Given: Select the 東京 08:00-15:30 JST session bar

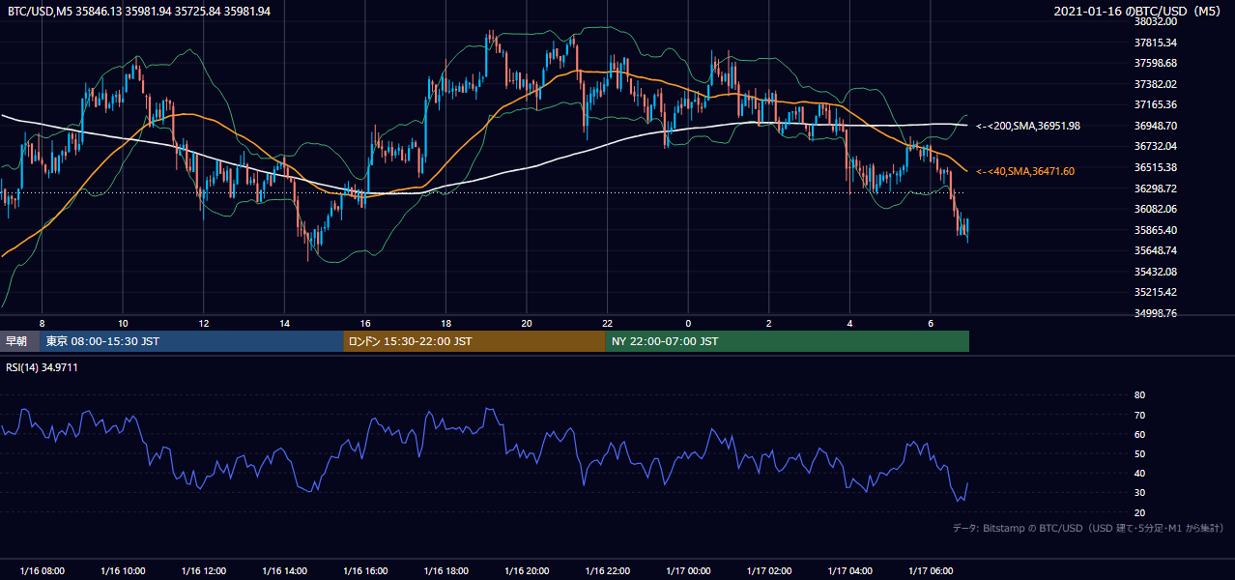Looking at the screenshot, I should tap(191, 341).
